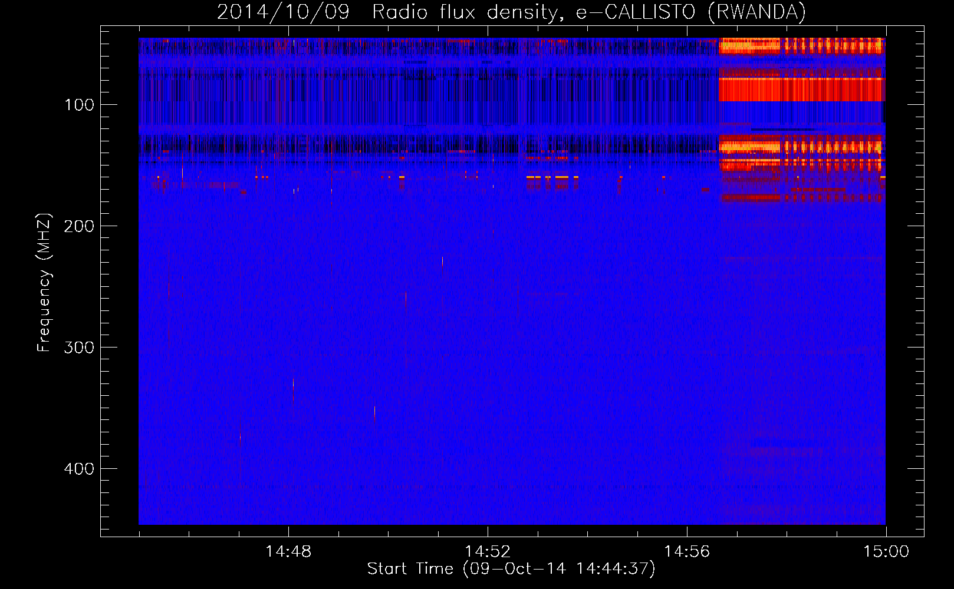The width and height of the screenshot is (954, 589).
Task: Click the 100 frequency tick label
Action: [x=80, y=105]
